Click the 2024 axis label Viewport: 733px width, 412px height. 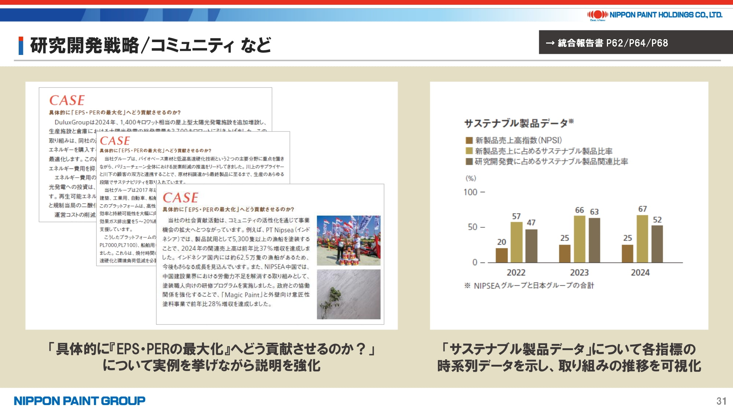[x=640, y=272]
